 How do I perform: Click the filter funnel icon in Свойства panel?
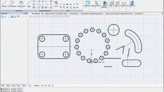tap(18, 17)
